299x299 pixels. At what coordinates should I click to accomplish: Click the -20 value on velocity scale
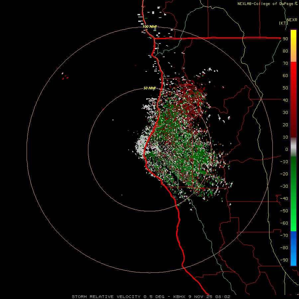pos(284,174)
